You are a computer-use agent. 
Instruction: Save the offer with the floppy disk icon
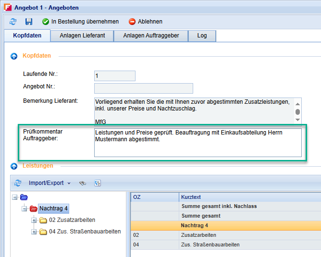click(28, 22)
